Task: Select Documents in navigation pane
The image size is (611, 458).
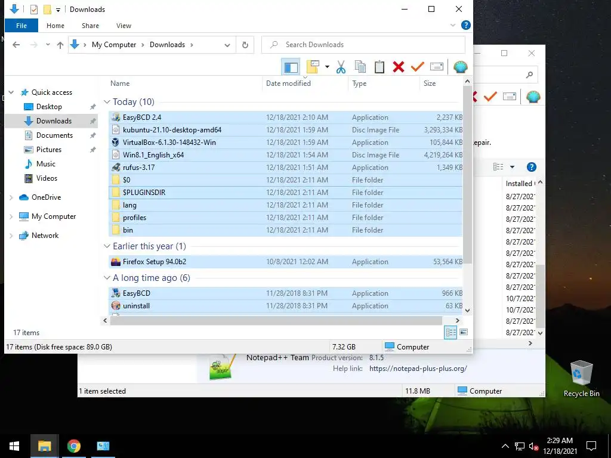Action: 54,135
